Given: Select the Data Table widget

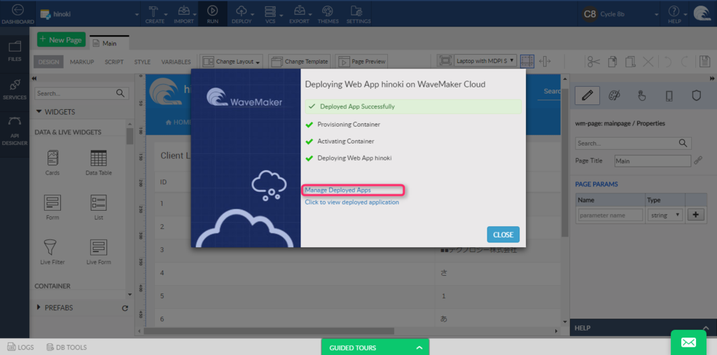Looking at the screenshot, I should point(99,163).
